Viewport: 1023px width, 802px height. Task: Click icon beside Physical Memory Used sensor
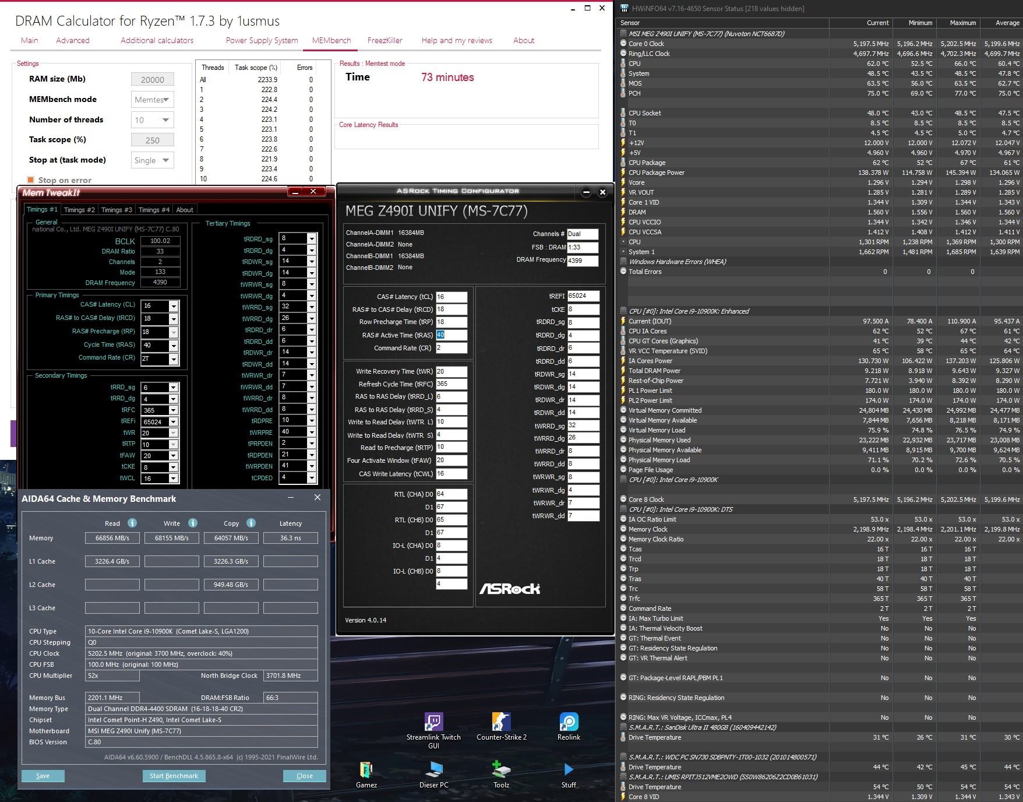click(623, 440)
